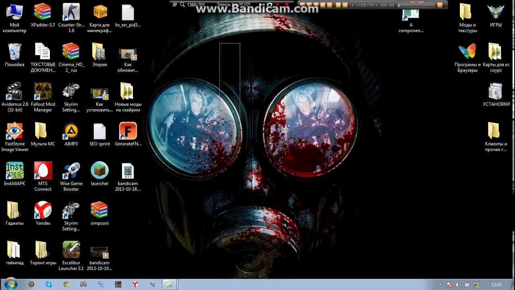Open the Cinema_HD_2_rus archive
The width and height of the screenshot is (515, 290).
pos(71,58)
